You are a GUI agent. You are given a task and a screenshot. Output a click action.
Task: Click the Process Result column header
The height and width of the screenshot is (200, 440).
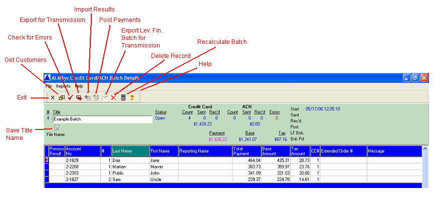coord(57,151)
